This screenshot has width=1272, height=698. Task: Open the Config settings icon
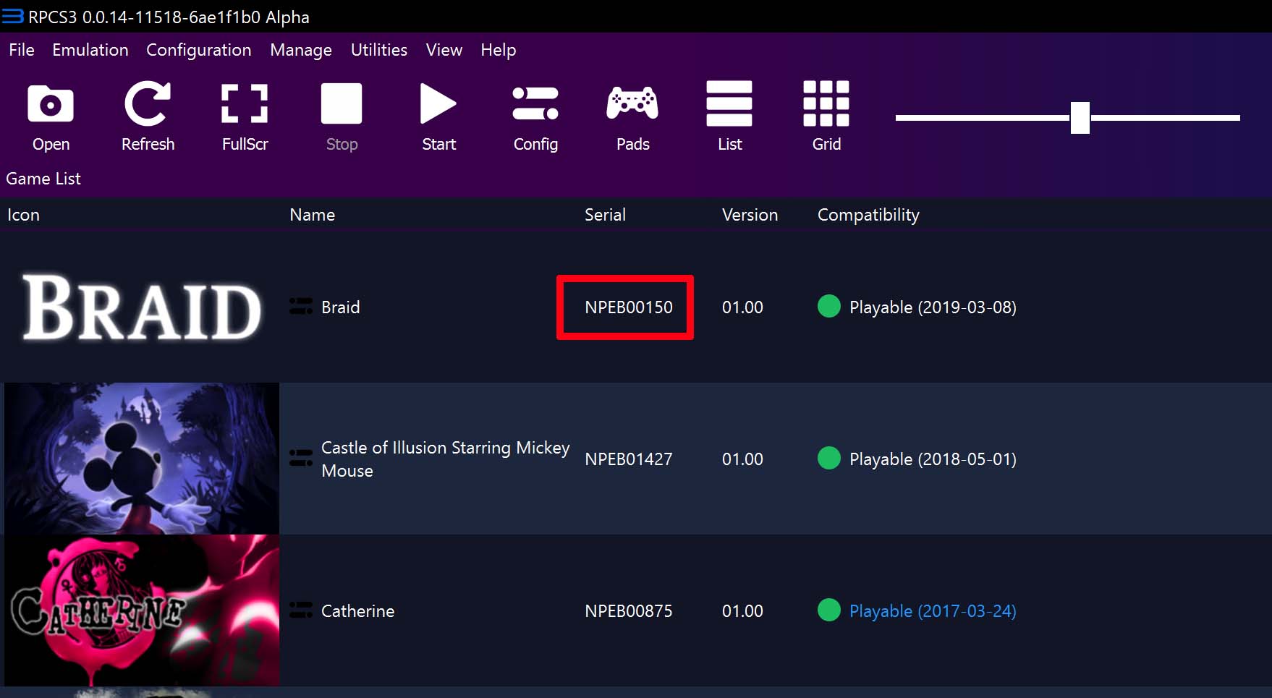[x=535, y=104]
